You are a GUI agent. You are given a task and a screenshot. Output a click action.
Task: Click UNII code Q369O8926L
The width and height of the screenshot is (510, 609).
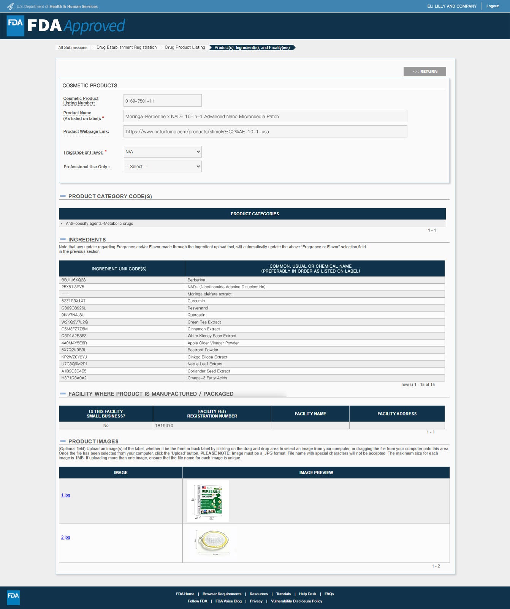(74, 308)
